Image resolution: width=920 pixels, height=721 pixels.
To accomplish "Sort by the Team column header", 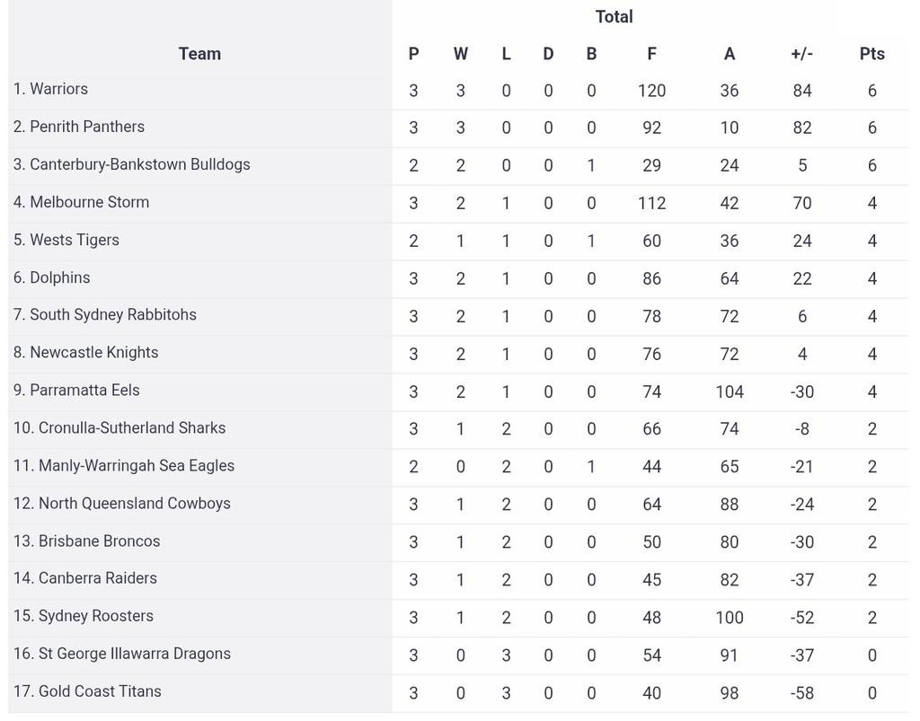I will click(199, 54).
